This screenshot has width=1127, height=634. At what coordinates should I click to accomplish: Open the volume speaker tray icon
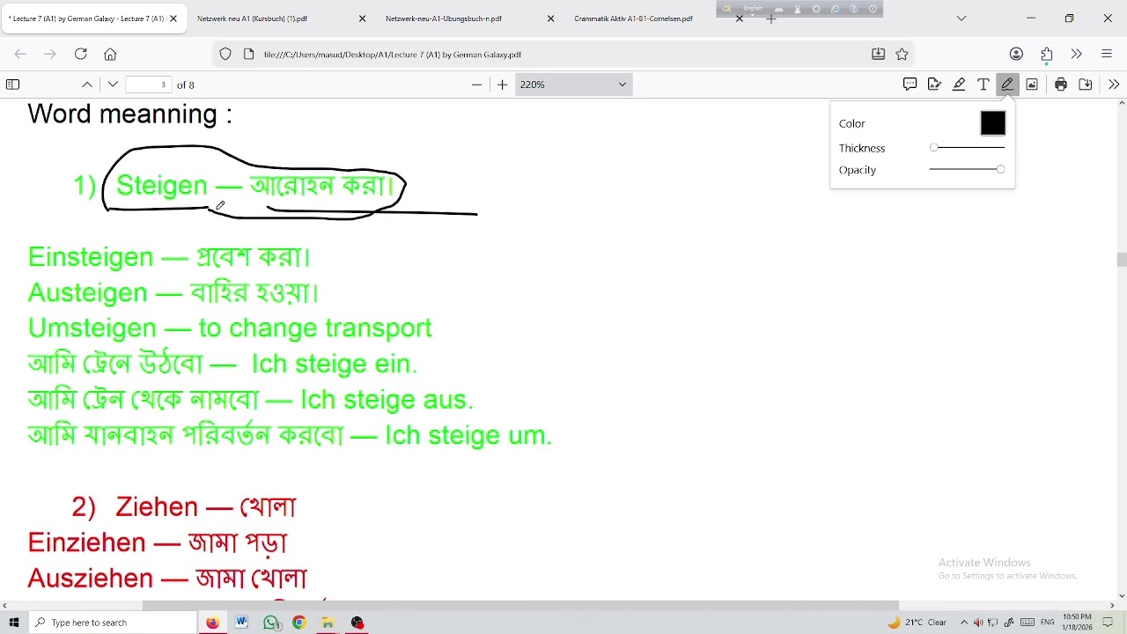pos(978,623)
